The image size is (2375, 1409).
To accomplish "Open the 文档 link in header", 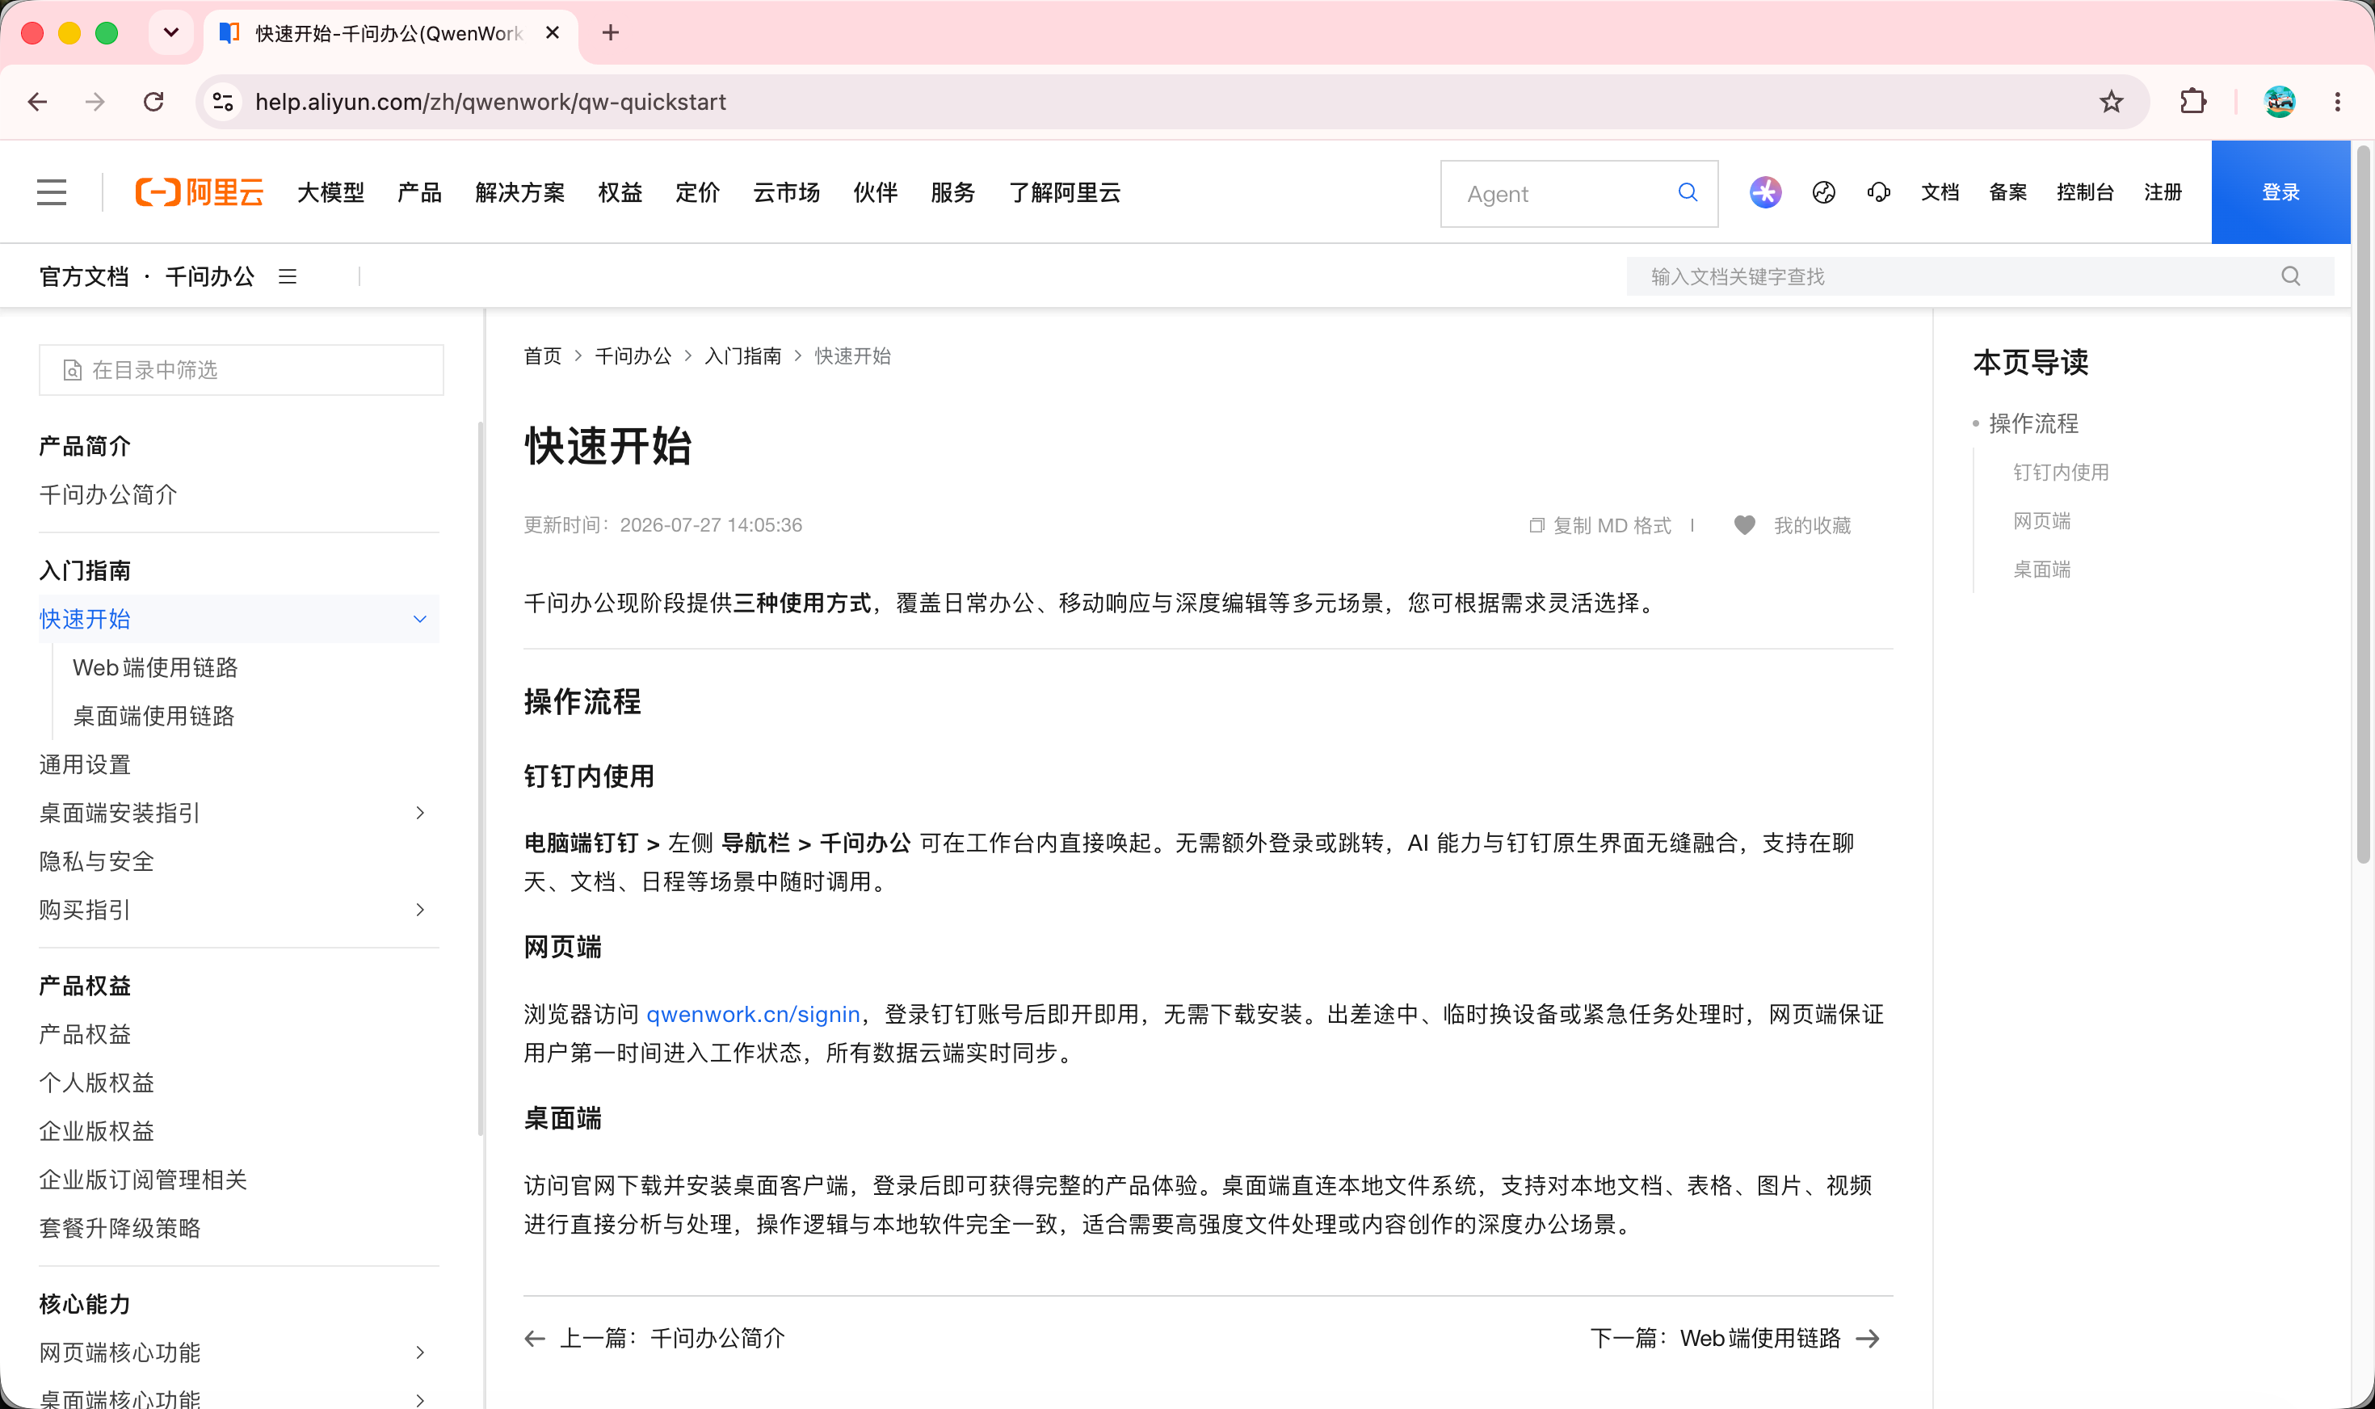I will 1940,193.
